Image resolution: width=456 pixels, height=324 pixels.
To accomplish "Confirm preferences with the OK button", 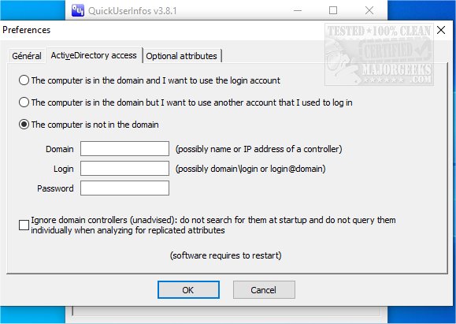I will [188, 289].
